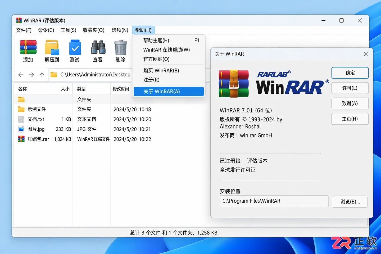Go up one folder level arrow
This screenshot has width=381, height=254.
point(42,75)
